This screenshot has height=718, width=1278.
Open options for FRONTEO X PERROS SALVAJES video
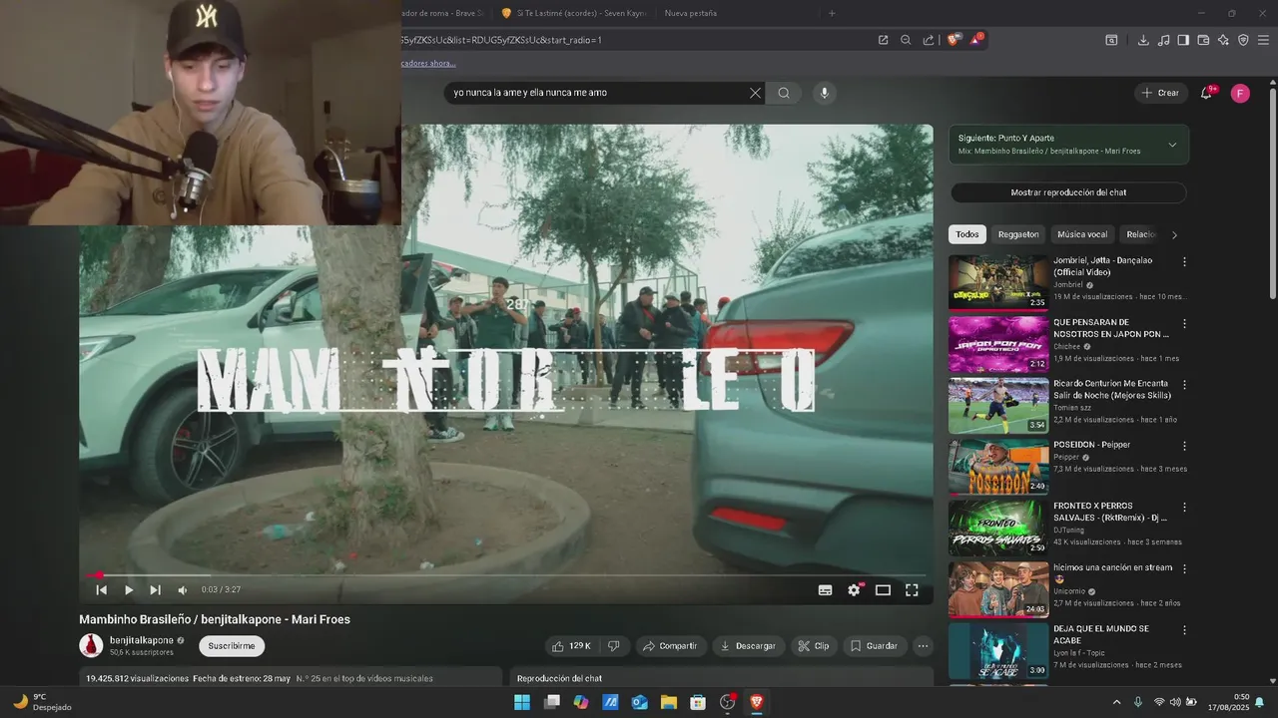[x=1185, y=508]
